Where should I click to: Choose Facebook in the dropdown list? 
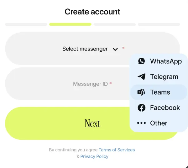[165, 108]
